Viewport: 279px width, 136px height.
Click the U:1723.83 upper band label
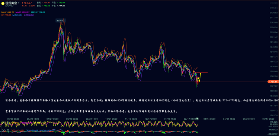pos(6,15)
